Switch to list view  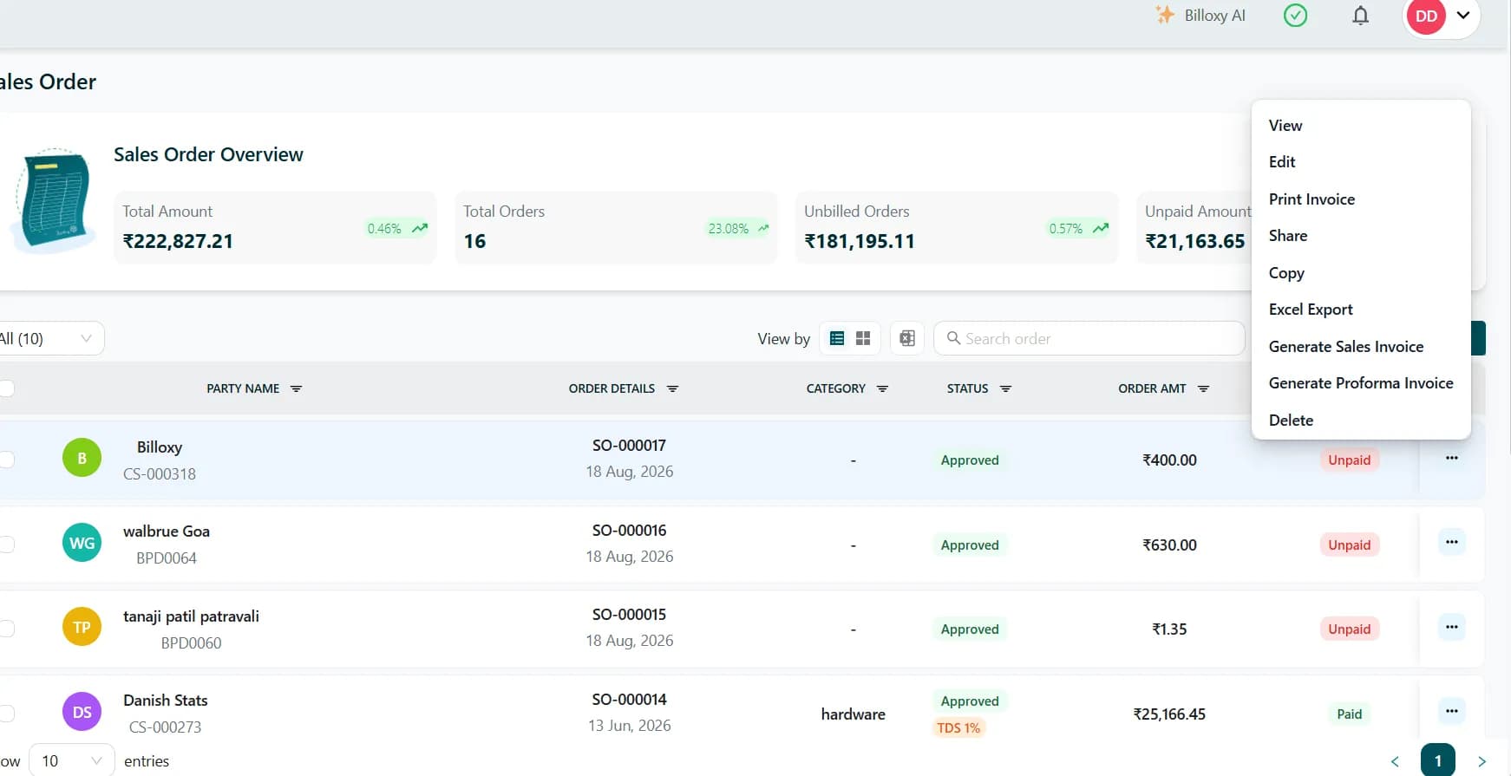click(x=837, y=338)
